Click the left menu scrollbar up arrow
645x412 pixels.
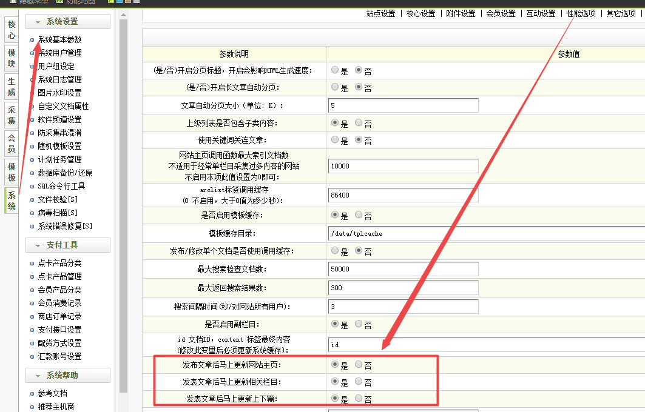click(123, 15)
